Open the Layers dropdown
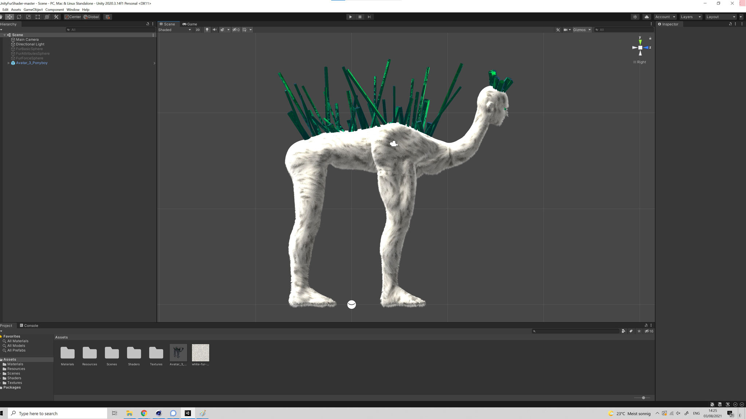 pos(690,17)
